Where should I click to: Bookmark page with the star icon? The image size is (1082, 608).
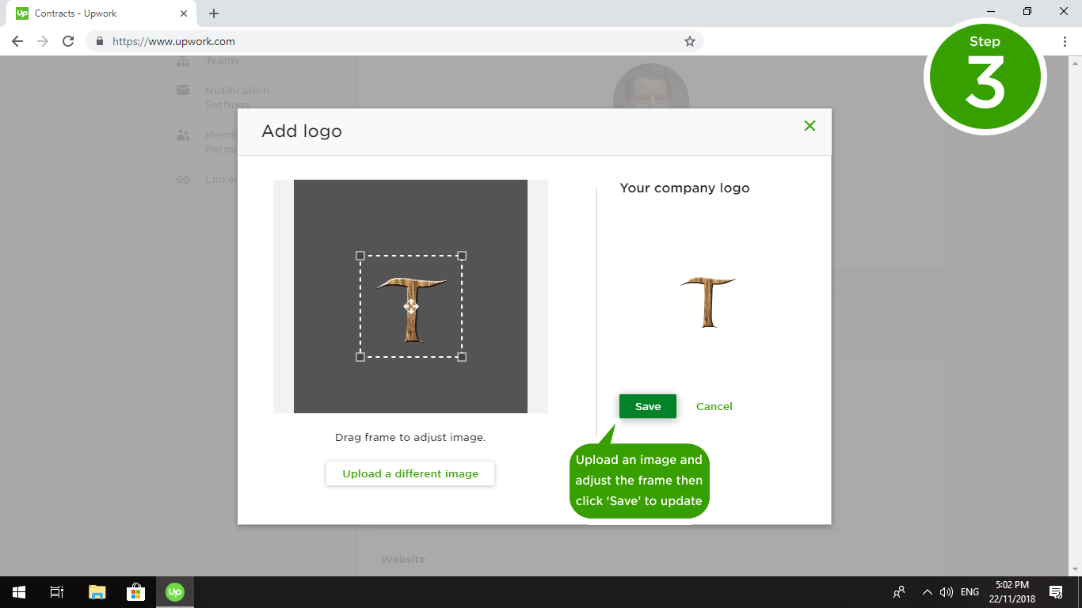(x=689, y=41)
